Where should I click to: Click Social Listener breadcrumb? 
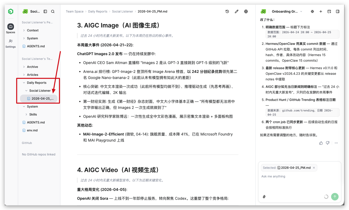pyautogui.click(x=122, y=11)
